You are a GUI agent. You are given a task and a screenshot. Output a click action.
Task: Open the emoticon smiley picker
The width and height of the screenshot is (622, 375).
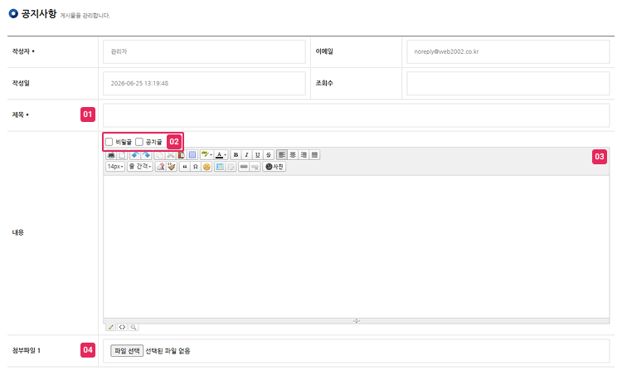click(x=207, y=167)
